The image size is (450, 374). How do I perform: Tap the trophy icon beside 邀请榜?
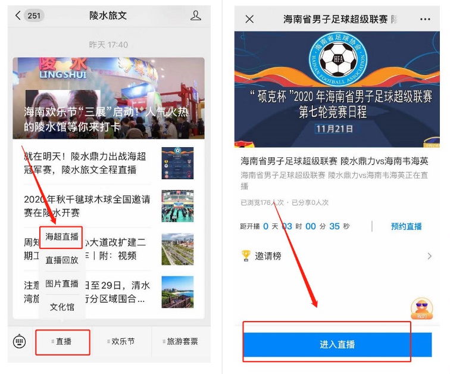click(x=246, y=255)
